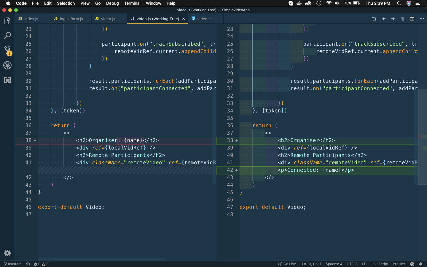This screenshot has width=427, height=267.
Task: Open Siri from the menu bar
Action: click(409, 3)
